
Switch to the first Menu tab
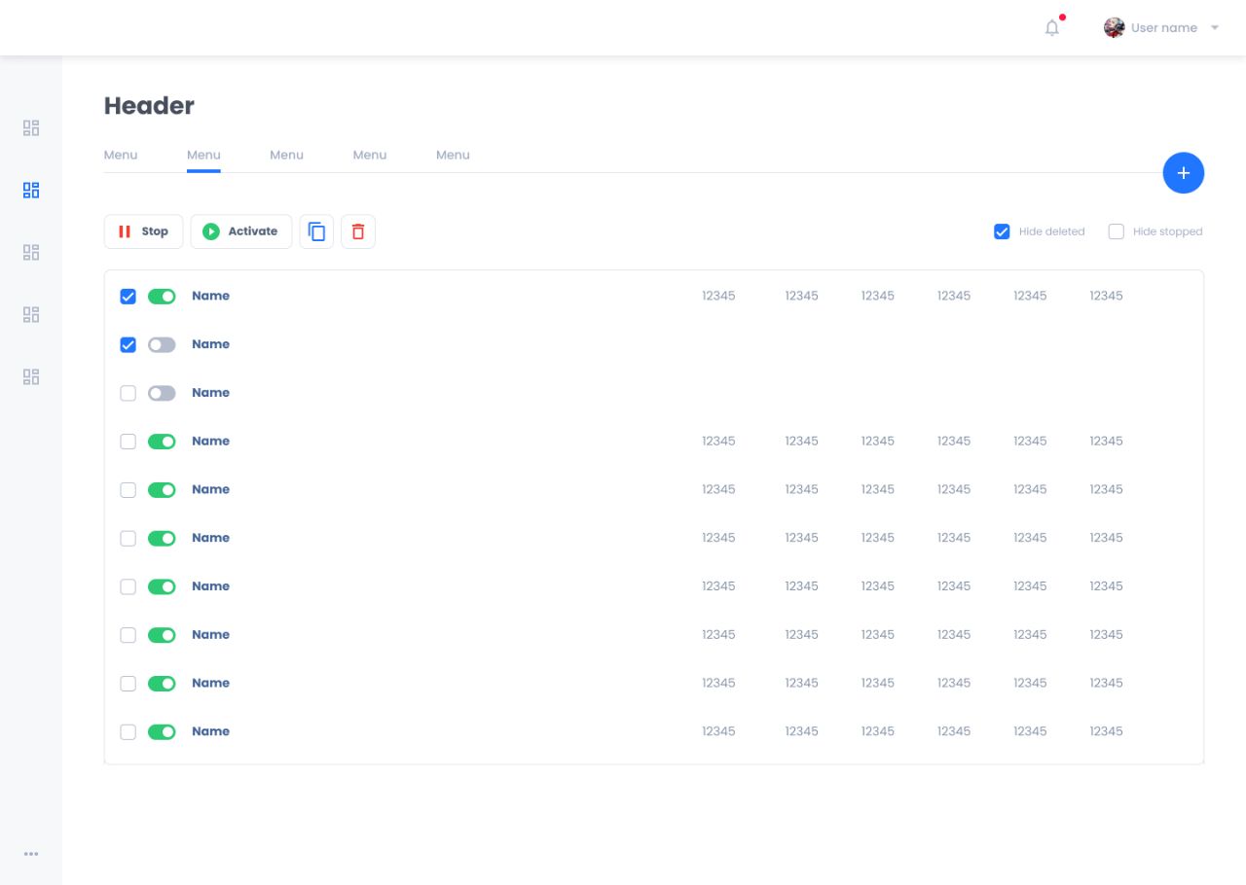pyautogui.click(x=121, y=155)
